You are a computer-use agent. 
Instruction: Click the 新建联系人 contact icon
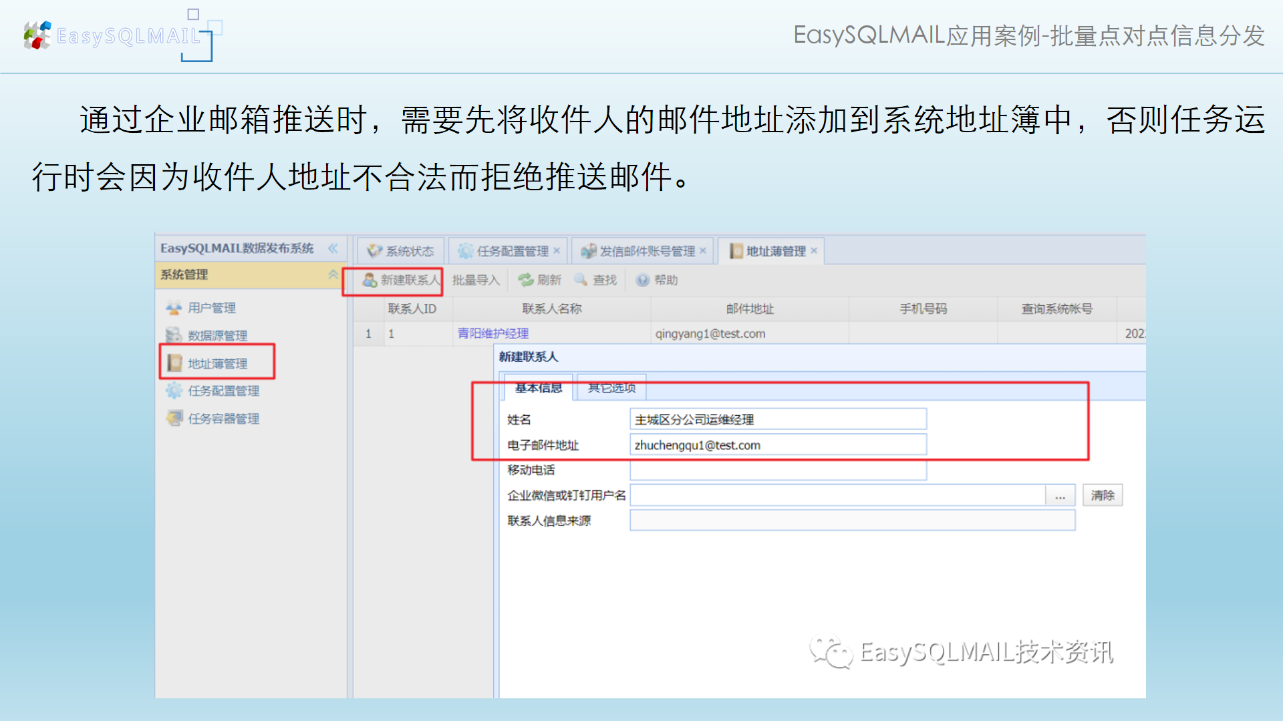point(370,280)
